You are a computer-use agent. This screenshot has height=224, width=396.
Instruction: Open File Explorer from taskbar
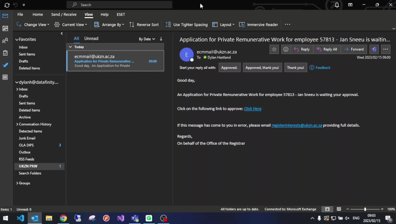49,218
